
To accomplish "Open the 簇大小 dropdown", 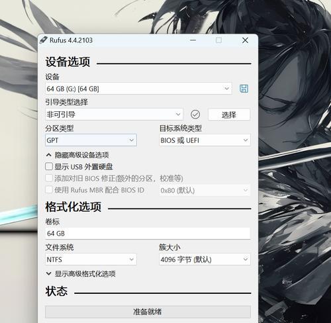I will (x=205, y=259).
